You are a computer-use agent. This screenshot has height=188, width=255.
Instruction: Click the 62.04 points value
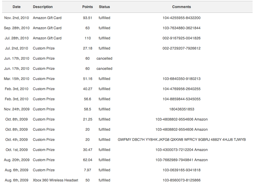pos(88,160)
